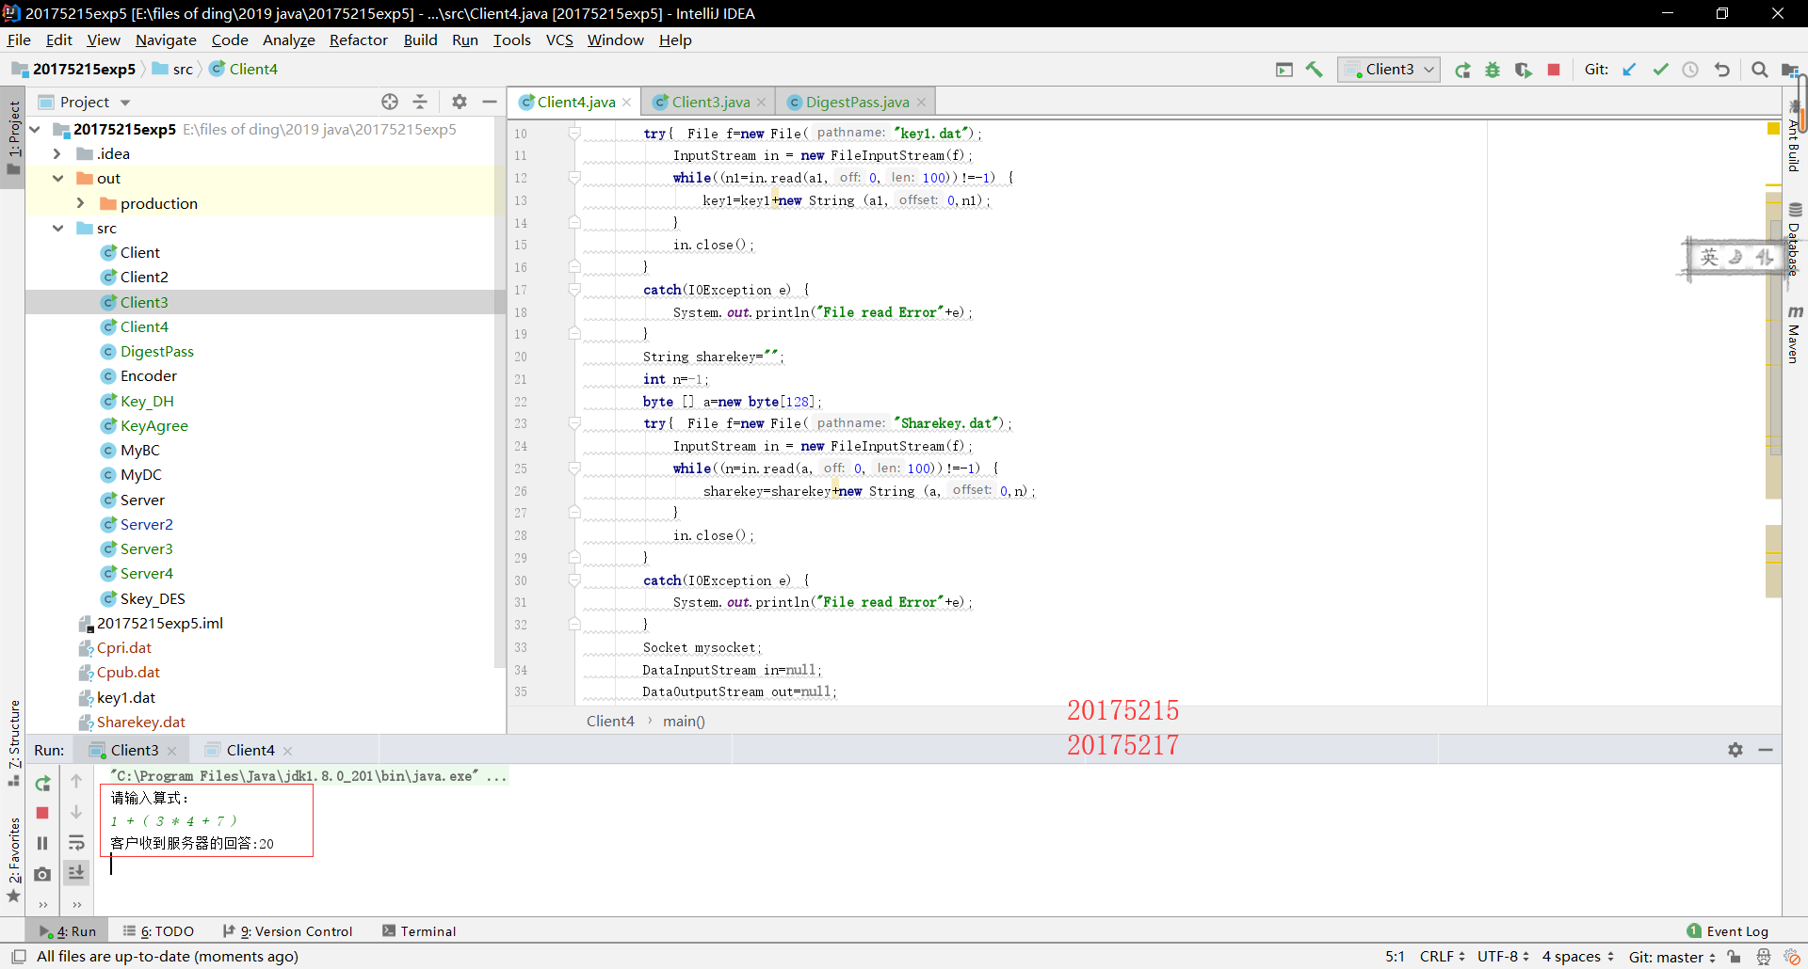Viewport: 1808px width, 969px height.
Task: Hide the Project tool window
Action: click(489, 102)
